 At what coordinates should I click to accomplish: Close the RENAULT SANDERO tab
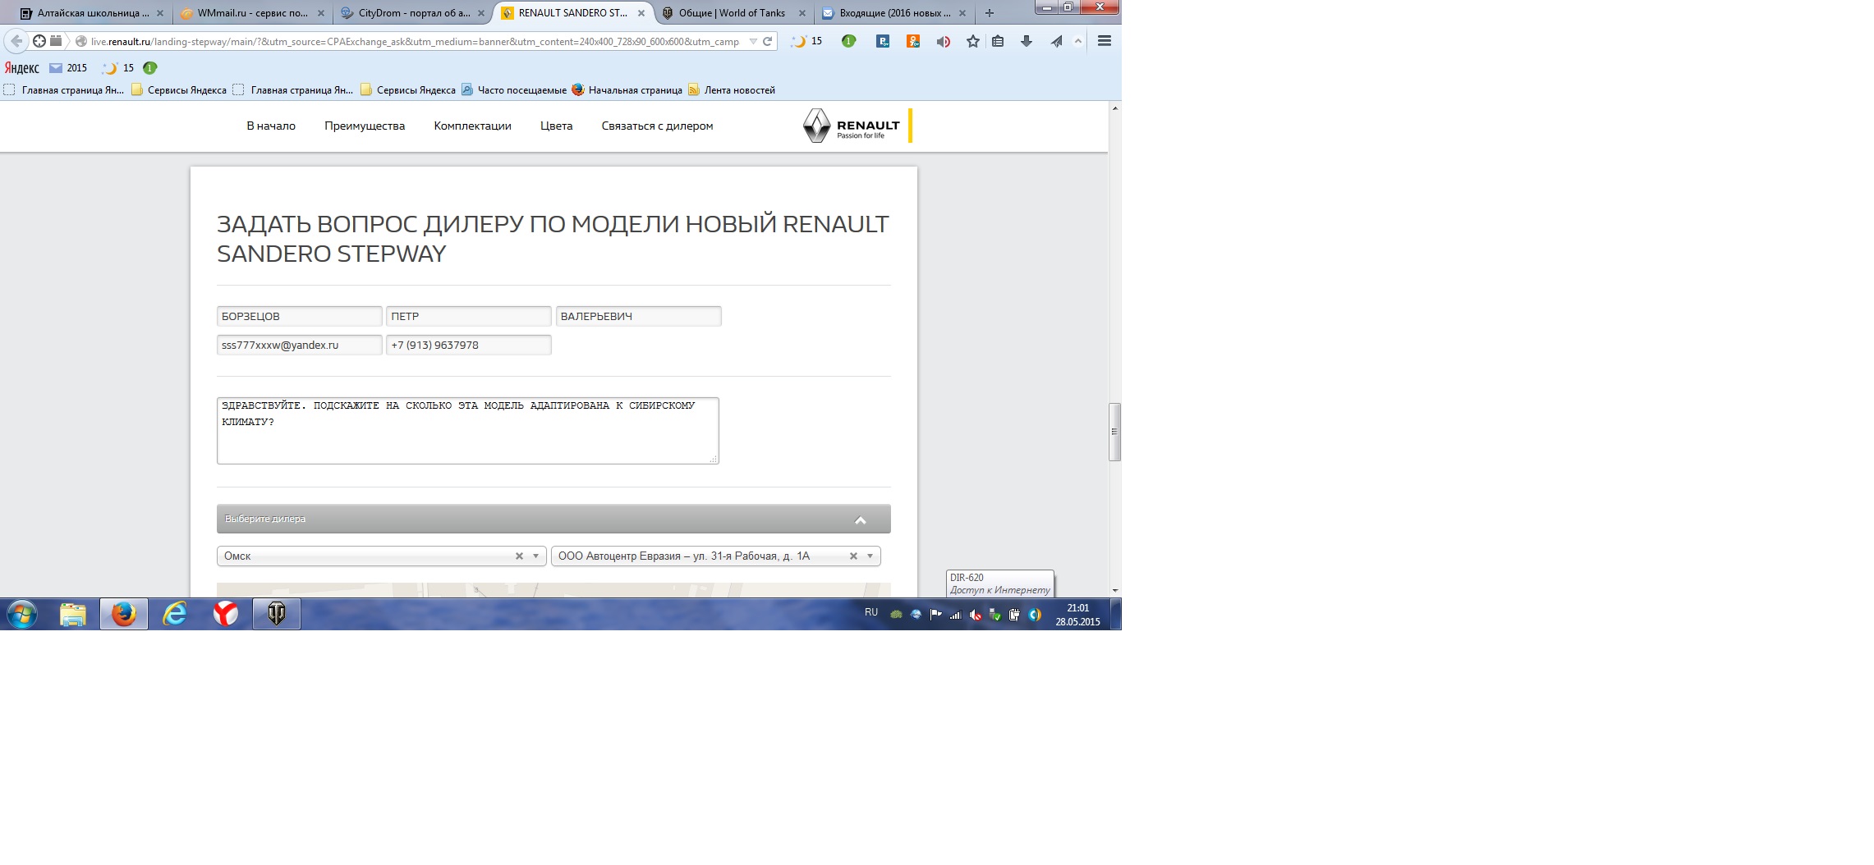click(x=641, y=13)
